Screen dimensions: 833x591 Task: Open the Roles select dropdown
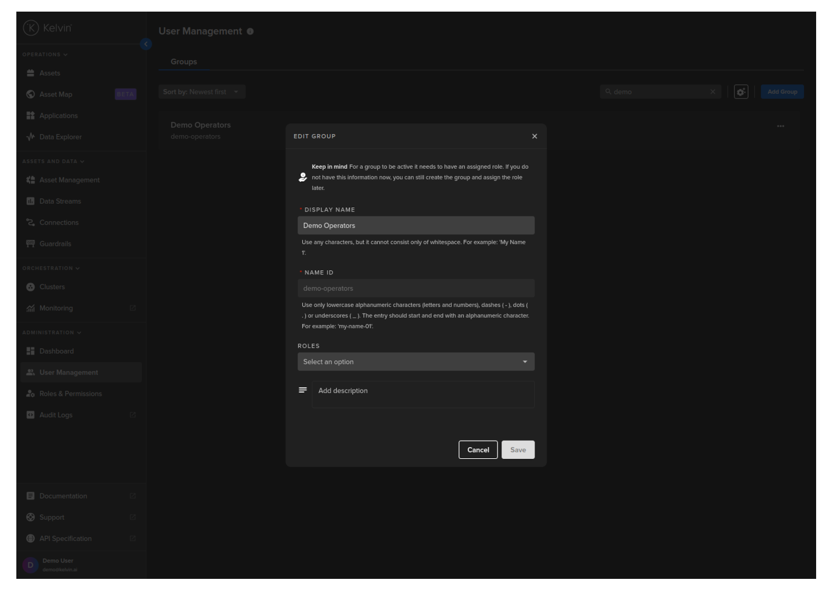[x=415, y=361]
